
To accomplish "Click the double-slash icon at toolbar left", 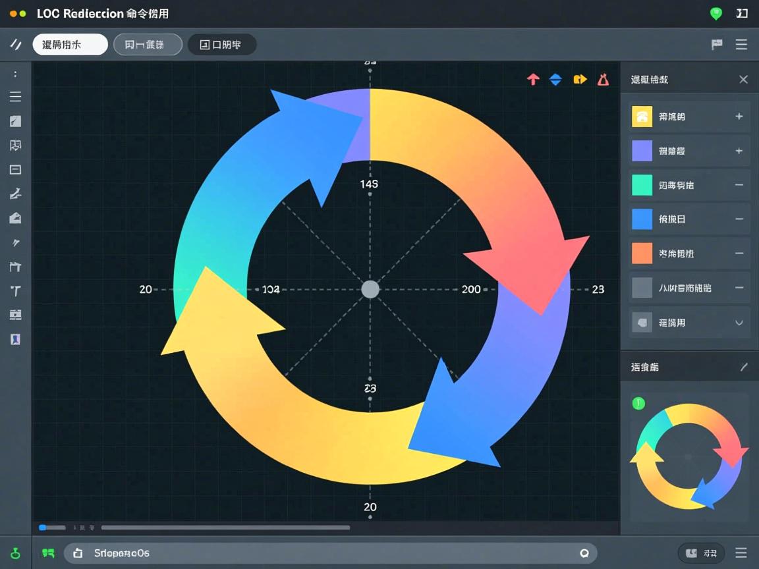I will click(x=15, y=45).
